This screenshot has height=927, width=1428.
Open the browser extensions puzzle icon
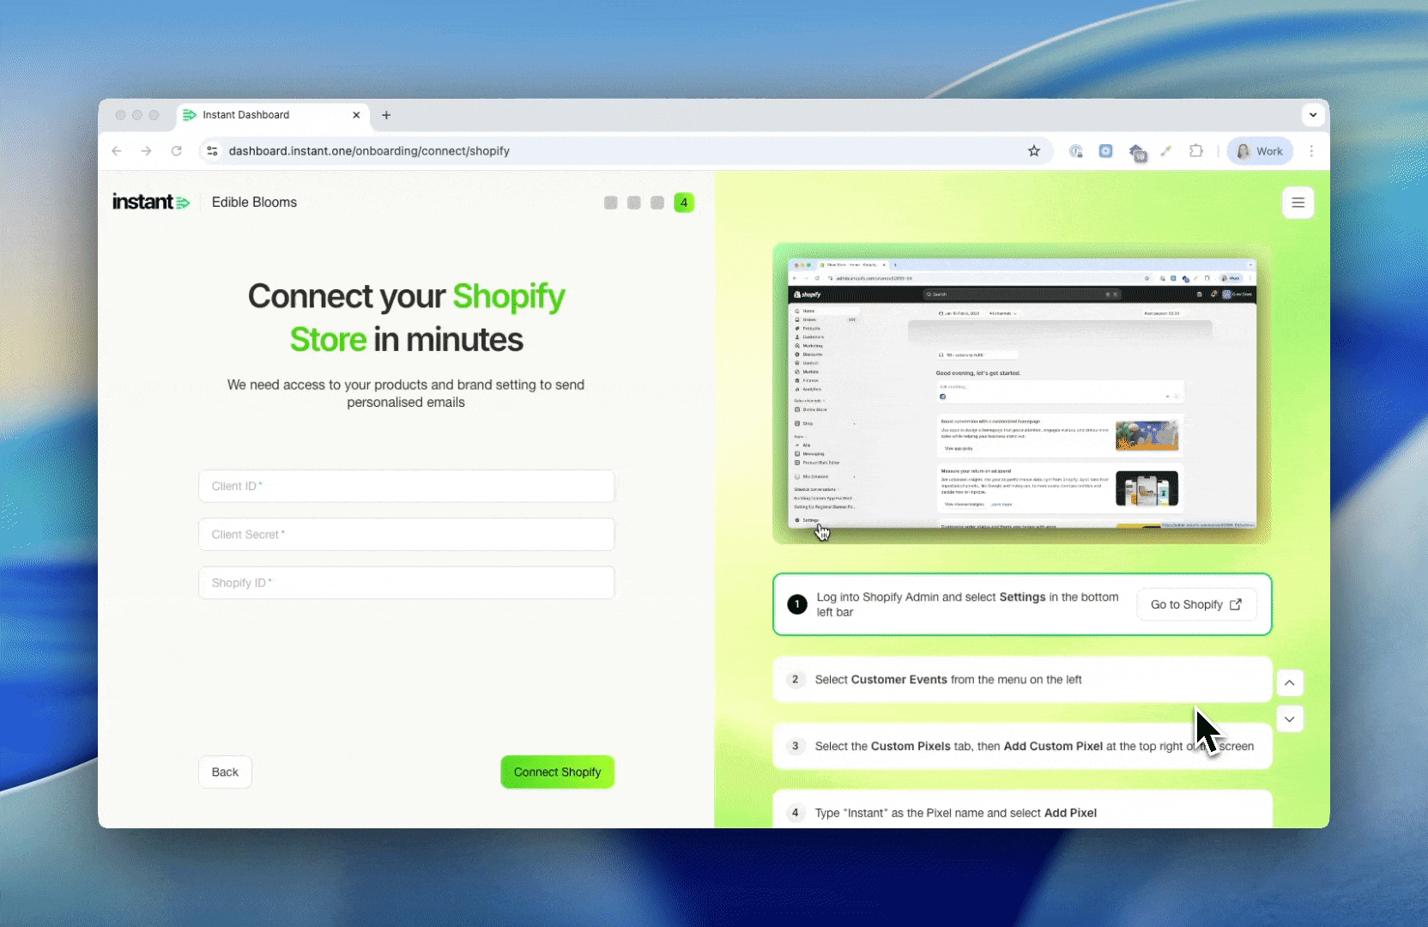point(1195,151)
